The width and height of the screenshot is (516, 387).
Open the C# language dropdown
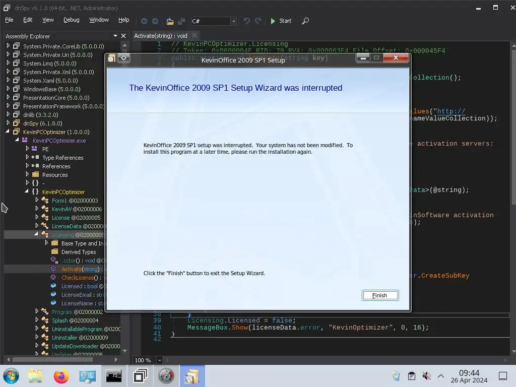tap(233, 21)
